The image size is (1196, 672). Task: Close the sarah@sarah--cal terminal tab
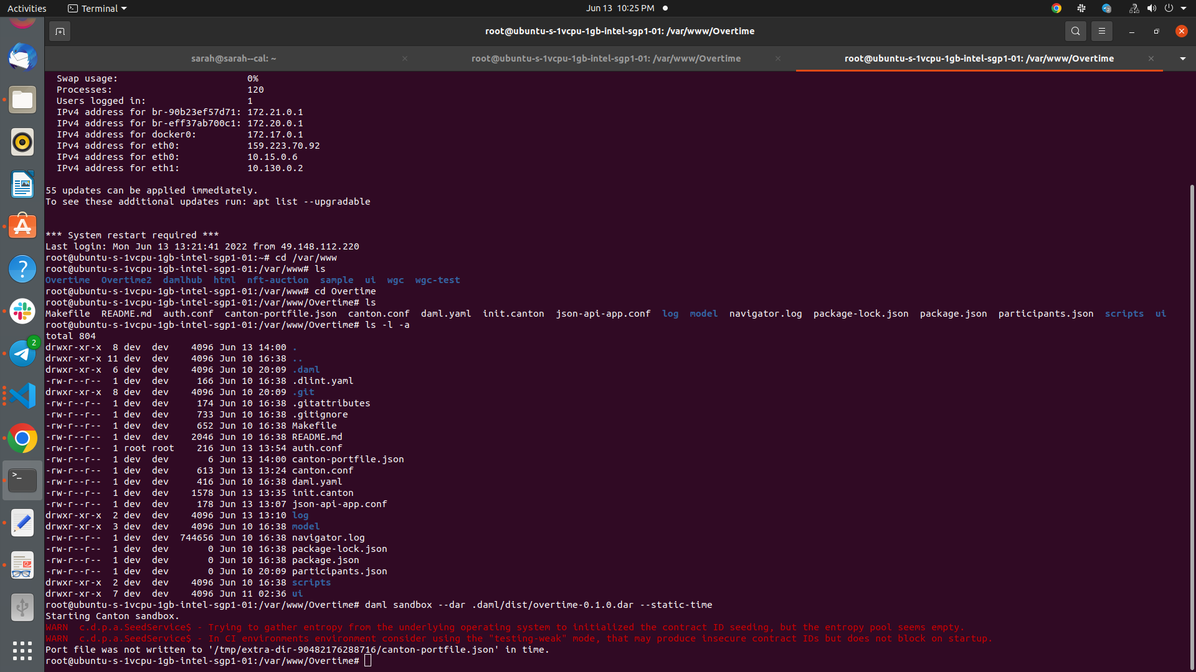405,58
